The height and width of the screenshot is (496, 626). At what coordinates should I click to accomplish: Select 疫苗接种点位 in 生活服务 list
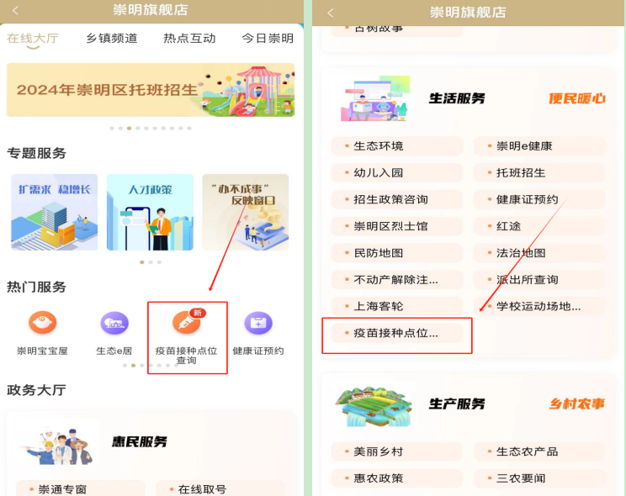(x=396, y=333)
